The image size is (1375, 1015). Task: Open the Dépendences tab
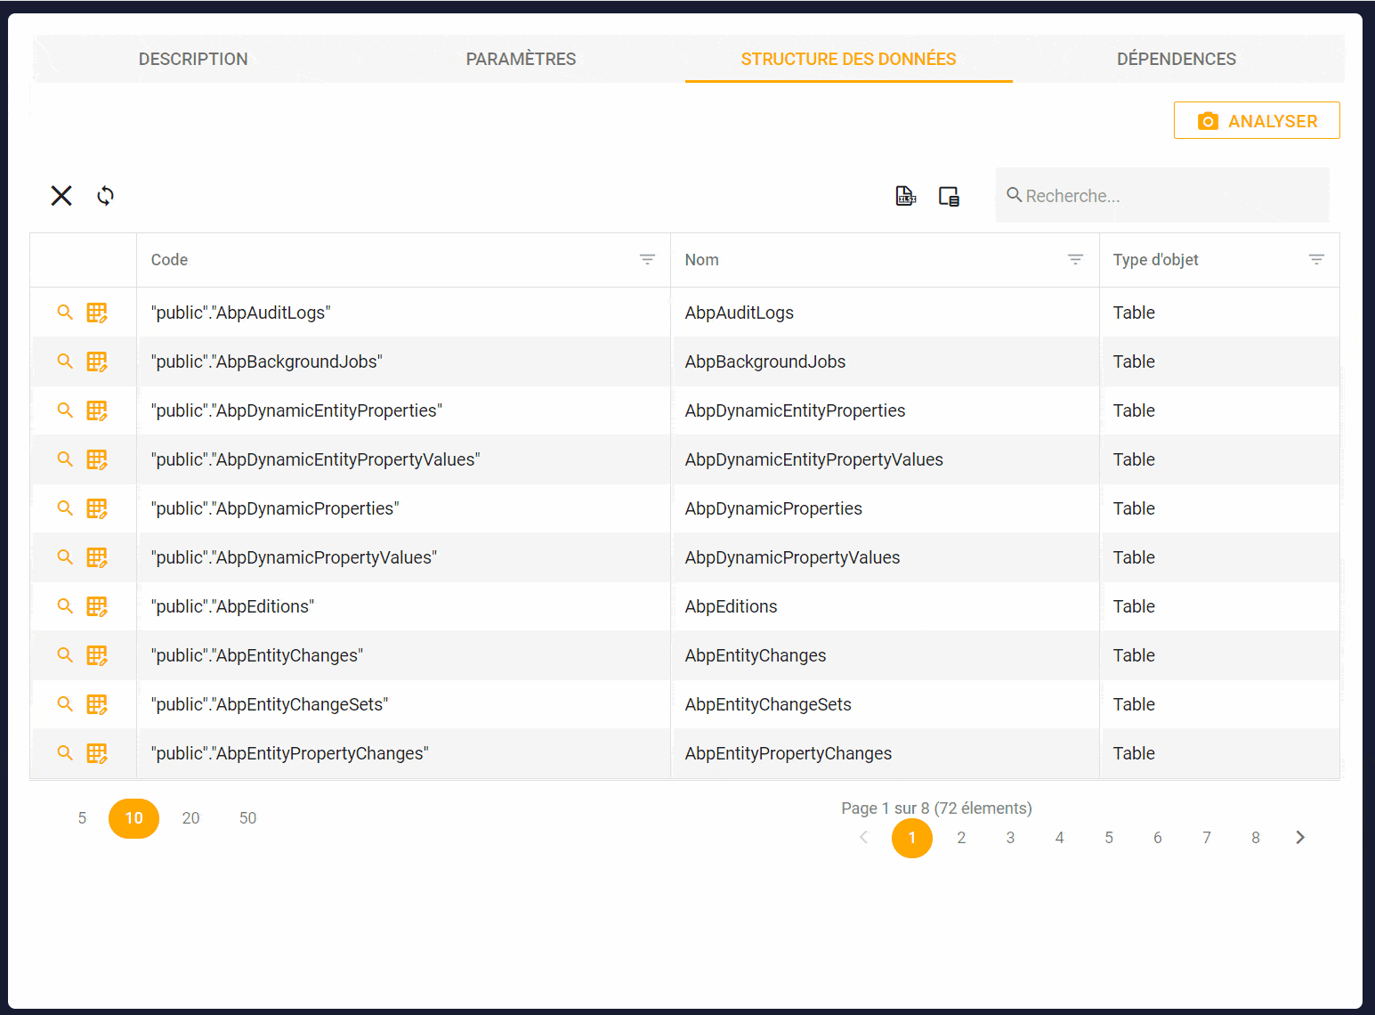click(x=1177, y=59)
